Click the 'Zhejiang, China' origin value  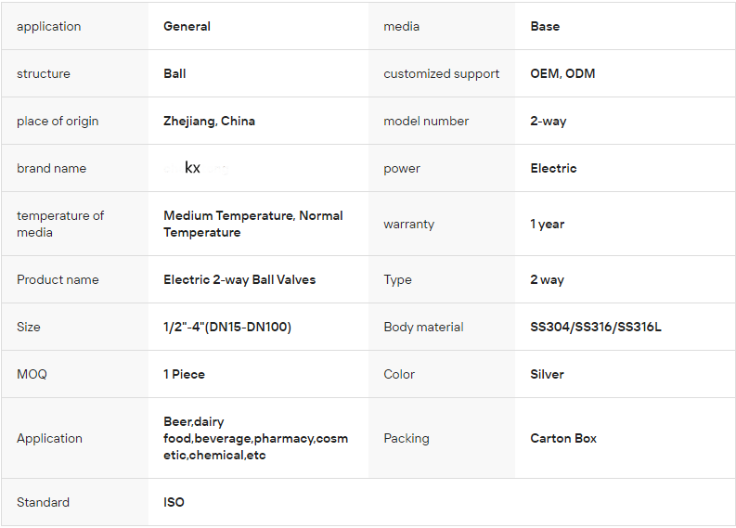(x=209, y=122)
